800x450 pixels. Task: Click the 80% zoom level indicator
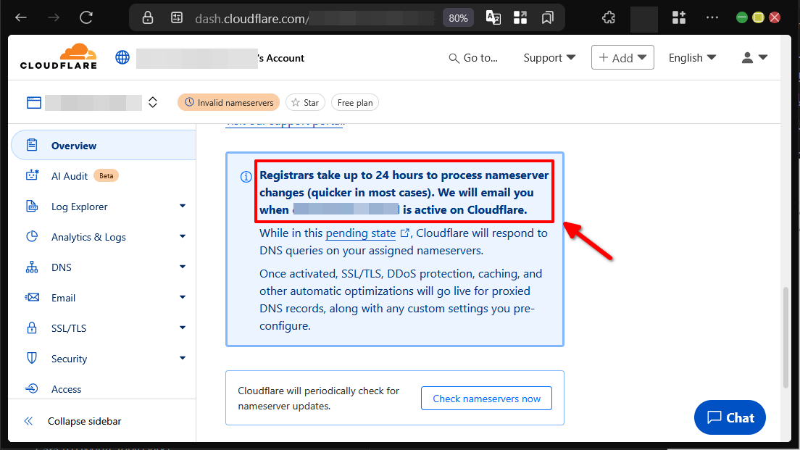click(458, 18)
